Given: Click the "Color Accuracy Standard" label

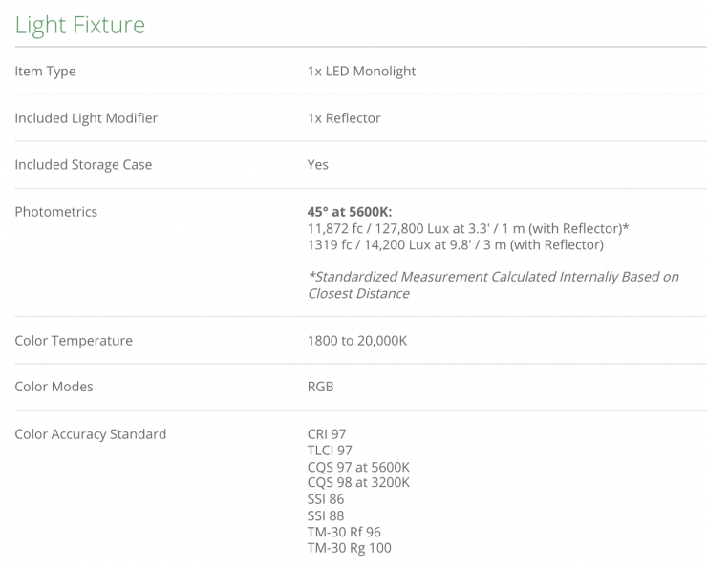Looking at the screenshot, I should (x=90, y=434).
